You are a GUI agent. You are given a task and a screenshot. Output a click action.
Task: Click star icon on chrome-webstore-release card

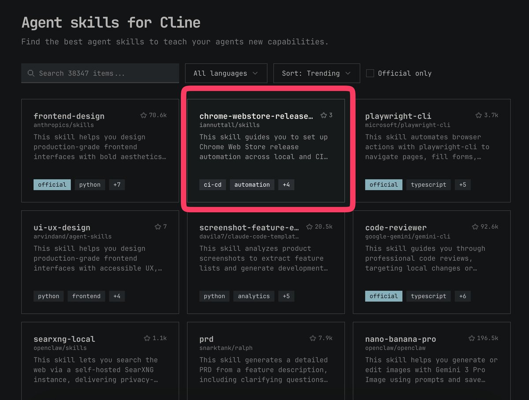coord(324,115)
